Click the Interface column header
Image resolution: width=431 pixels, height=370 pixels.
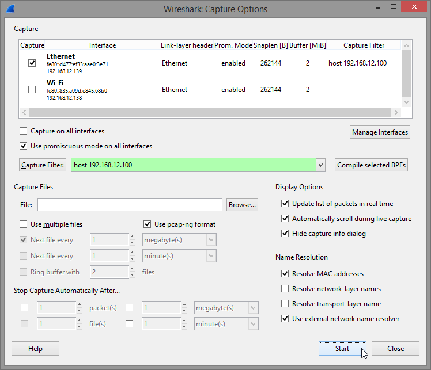103,45
